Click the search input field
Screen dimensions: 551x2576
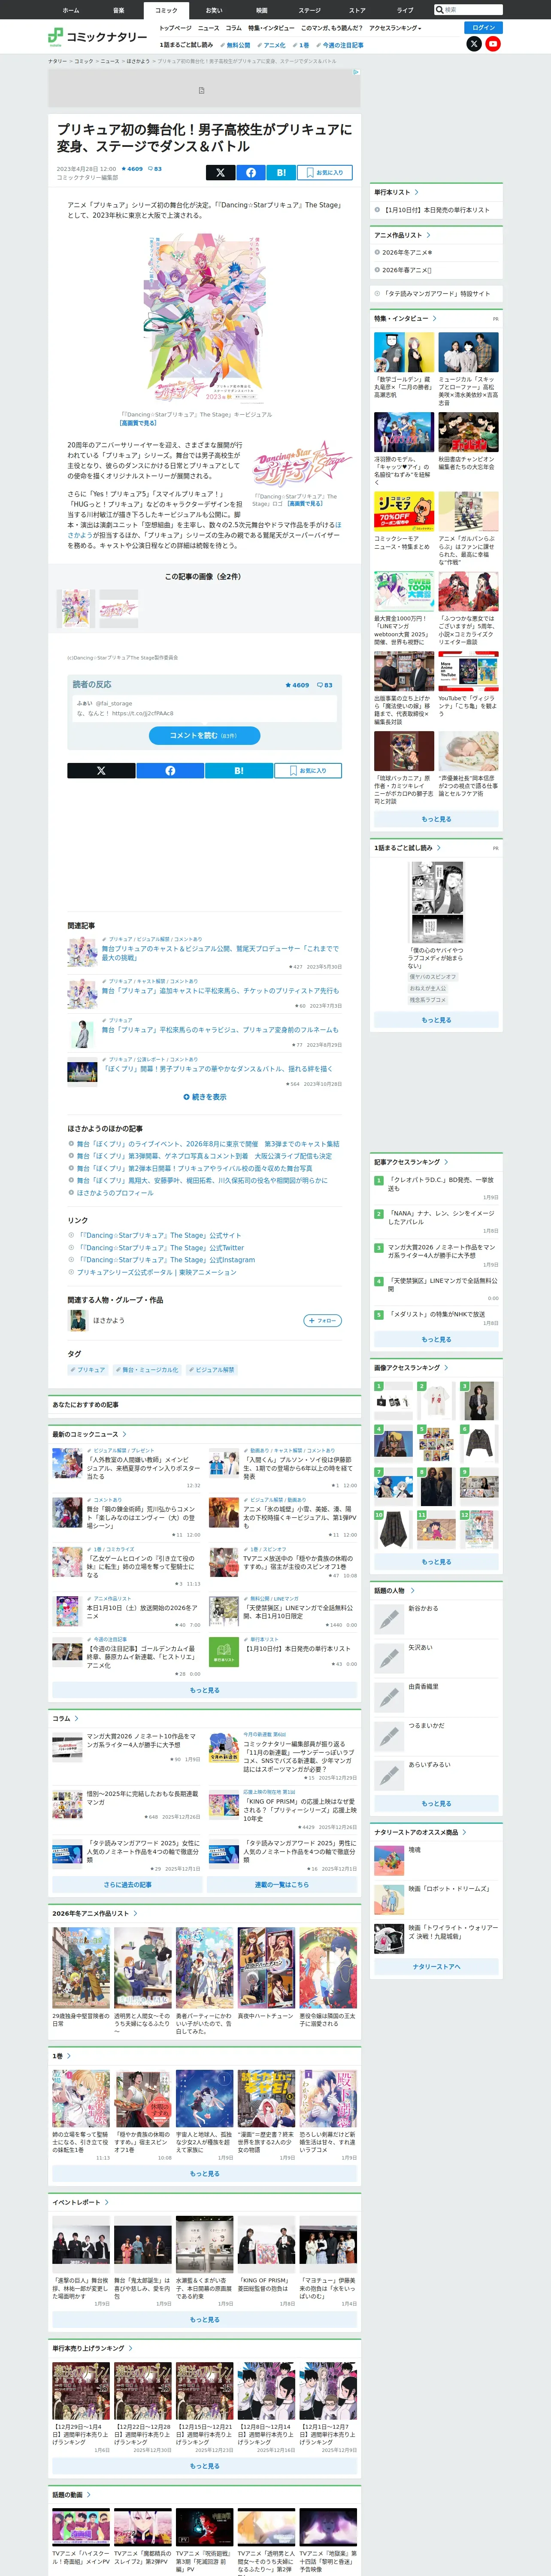(472, 10)
